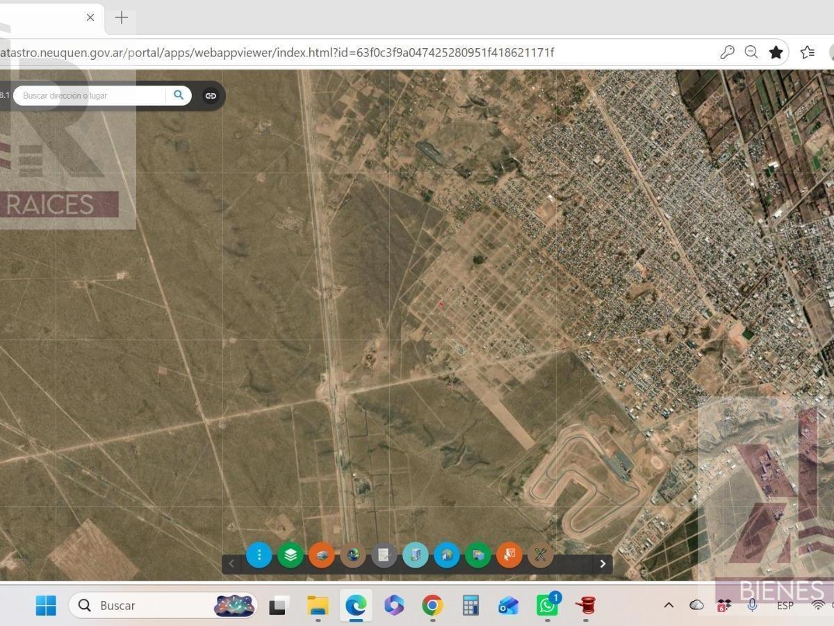The width and height of the screenshot is (834, 626).
Task: Open the orange pointer selection widget
Action: (x=509, y=555)
